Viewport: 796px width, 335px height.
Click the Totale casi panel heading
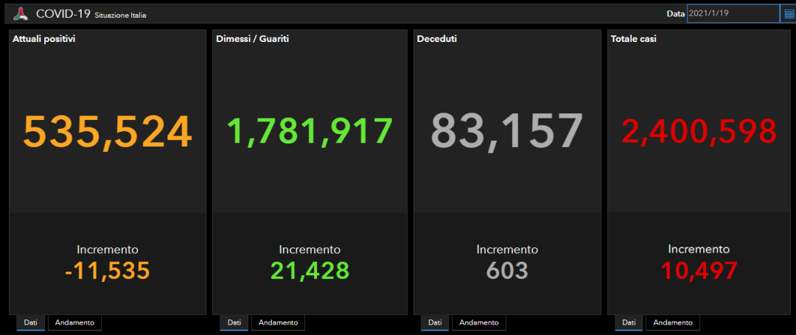tap(634, 38)
